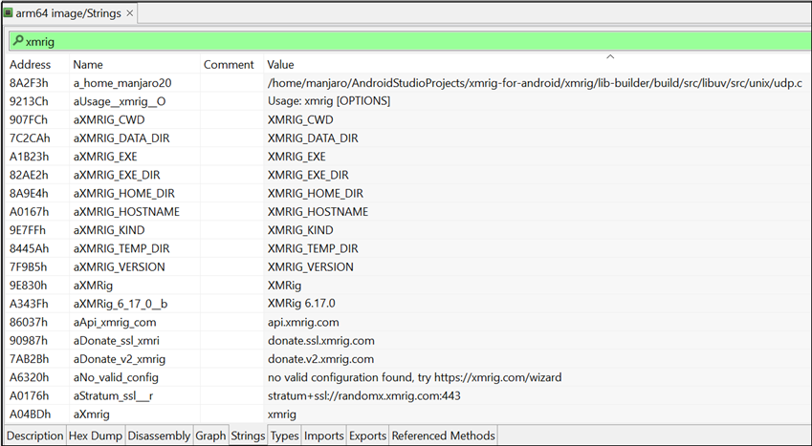The height and width of the screenshot is (446, 812).
Task: Select address A0167h cell
Action: [29, 212]
